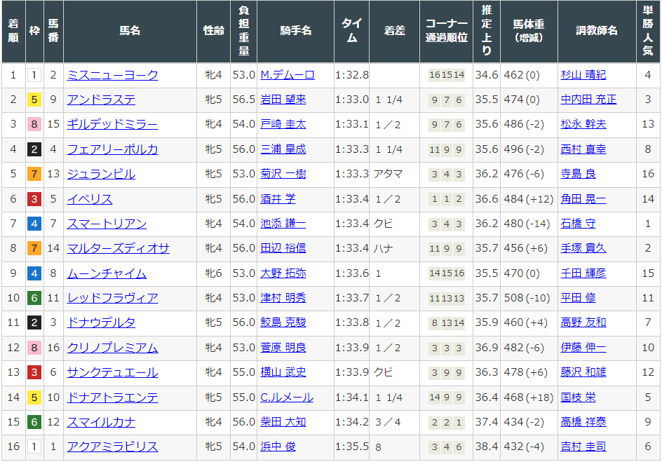Image resolution: width=662 pixels, height=462 pixels.
Task: Select the 馬名 column header
Action: click(130, 32)
